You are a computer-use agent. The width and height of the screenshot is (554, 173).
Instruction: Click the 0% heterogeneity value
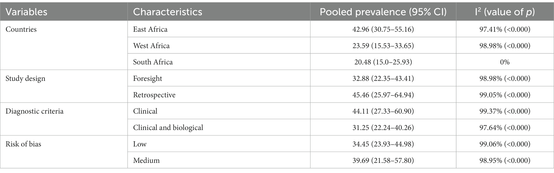[x=505, y=62]
